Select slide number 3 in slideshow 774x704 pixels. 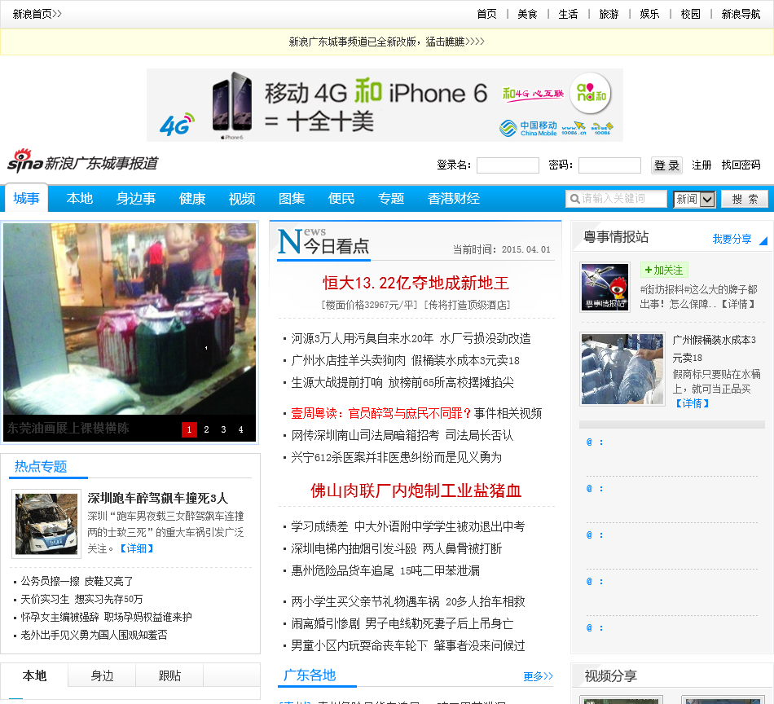tap(223, 429)
